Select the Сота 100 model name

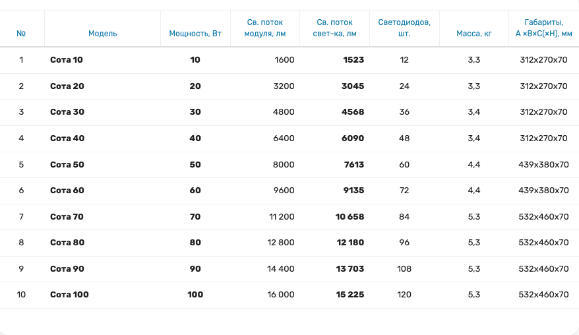(x=69, y=295)
